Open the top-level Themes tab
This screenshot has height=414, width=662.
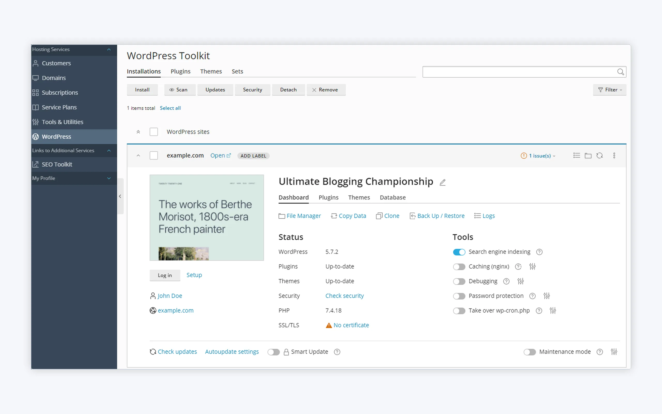[211, 71]
